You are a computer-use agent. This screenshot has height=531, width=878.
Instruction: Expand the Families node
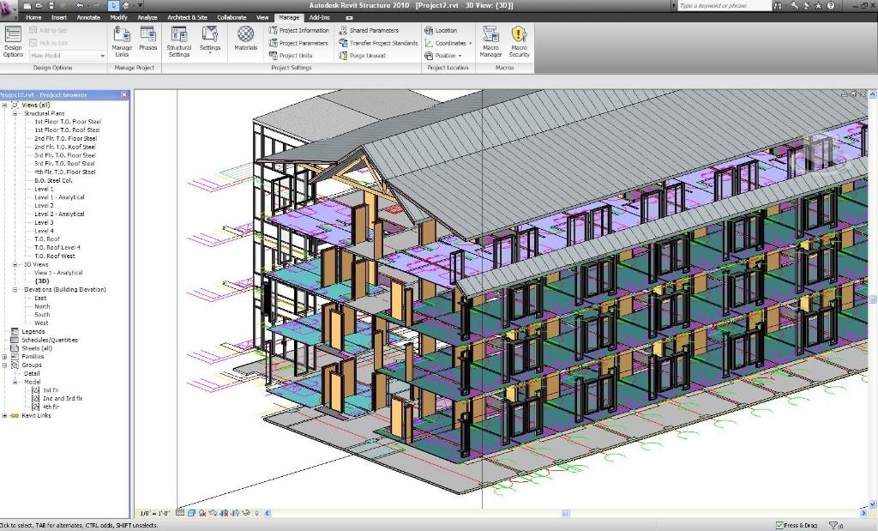point(4,356)
